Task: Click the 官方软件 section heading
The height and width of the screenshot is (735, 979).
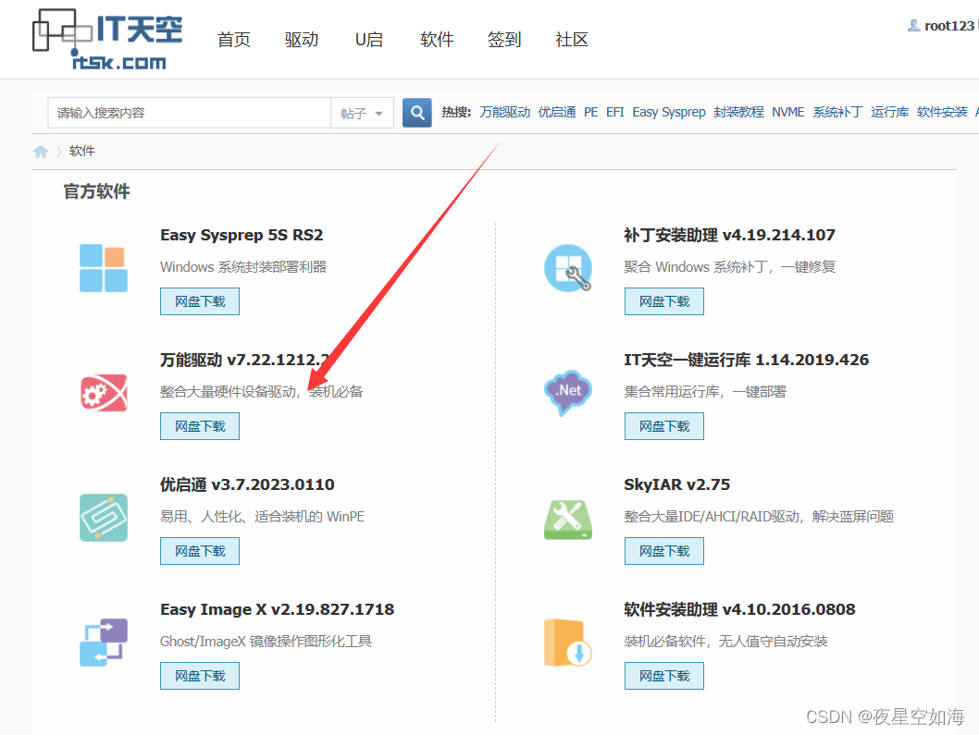Action: (96, 191)
